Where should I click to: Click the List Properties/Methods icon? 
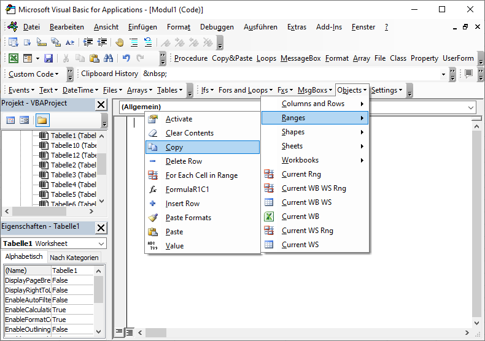14,42
